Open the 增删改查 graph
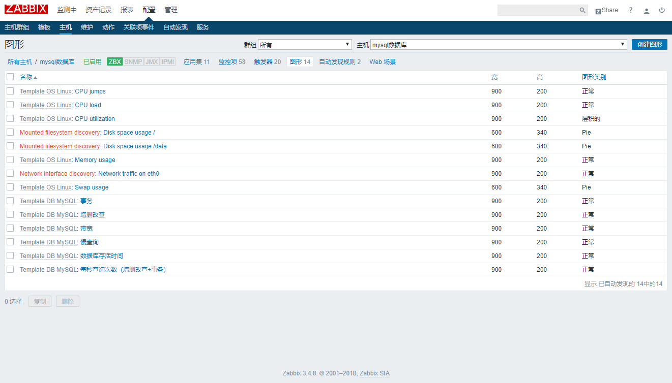Viewport: 672px width, 383px height. 93,215
